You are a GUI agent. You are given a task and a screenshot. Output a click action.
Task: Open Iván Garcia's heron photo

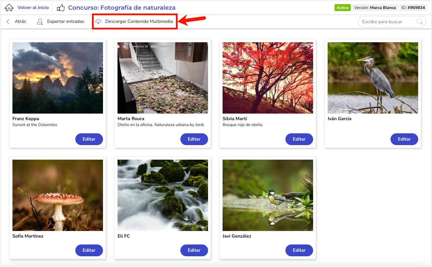(373, 78)
